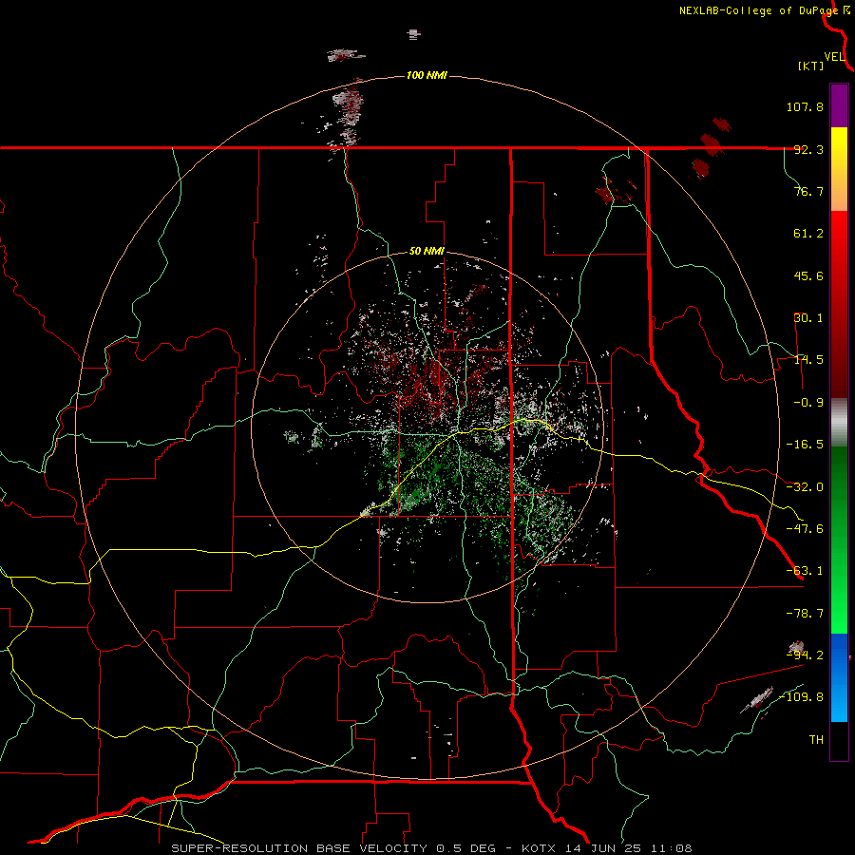Click the -32.0 legend value
This screenshot has width=855, height=855.
(805, 487)
